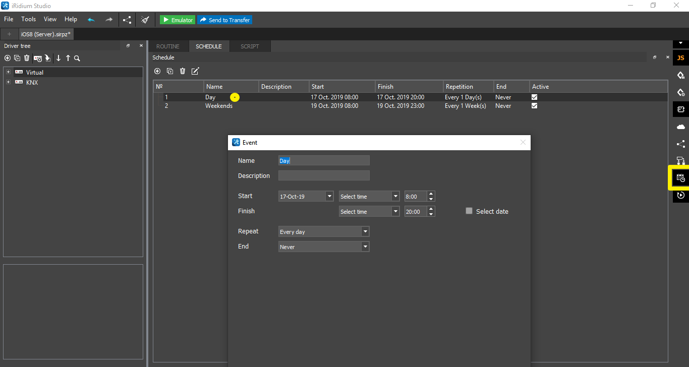Edit the selected event
This screenshot has height=367, width=689.
tap(195, 71)
